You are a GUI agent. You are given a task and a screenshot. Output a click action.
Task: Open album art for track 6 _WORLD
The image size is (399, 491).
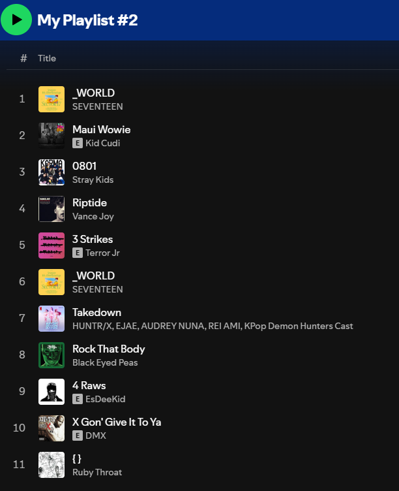click(52, 282)
